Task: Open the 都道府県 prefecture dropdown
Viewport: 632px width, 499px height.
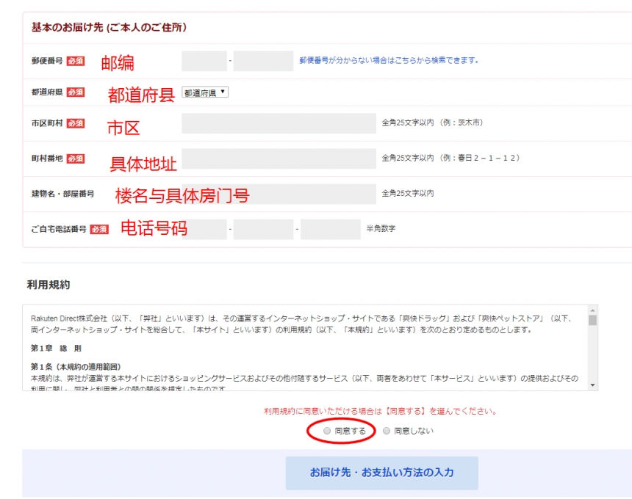Action: coord(205,92)
